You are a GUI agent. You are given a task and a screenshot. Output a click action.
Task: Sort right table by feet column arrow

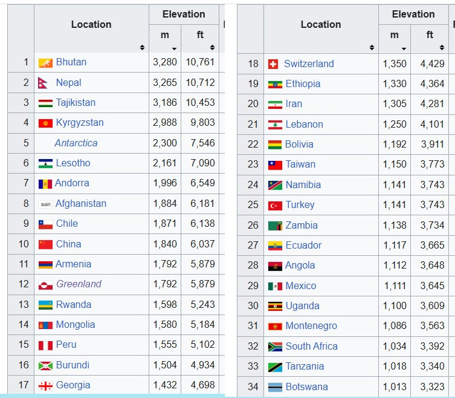pyautogui.click(x=442, y=48)
